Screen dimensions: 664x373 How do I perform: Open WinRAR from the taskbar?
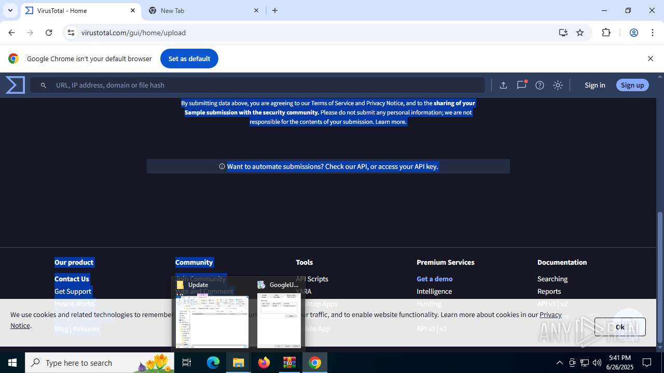coord(289,363)
